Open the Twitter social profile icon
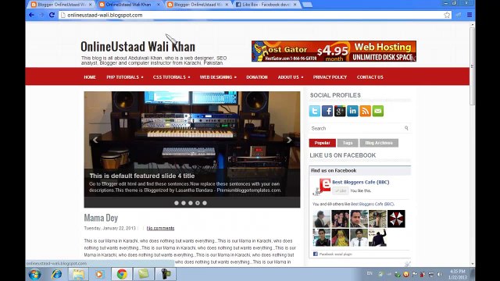This screenshot has height=281, width=500. tap(314, 111)
